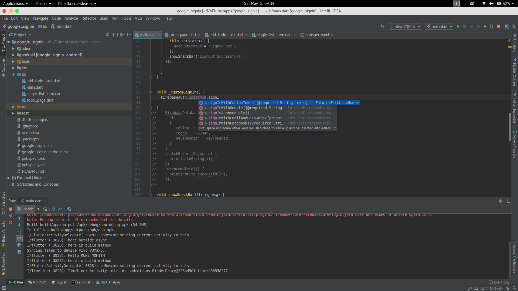
Task: Pin the Run console tab
Action: tap(11, 216)
